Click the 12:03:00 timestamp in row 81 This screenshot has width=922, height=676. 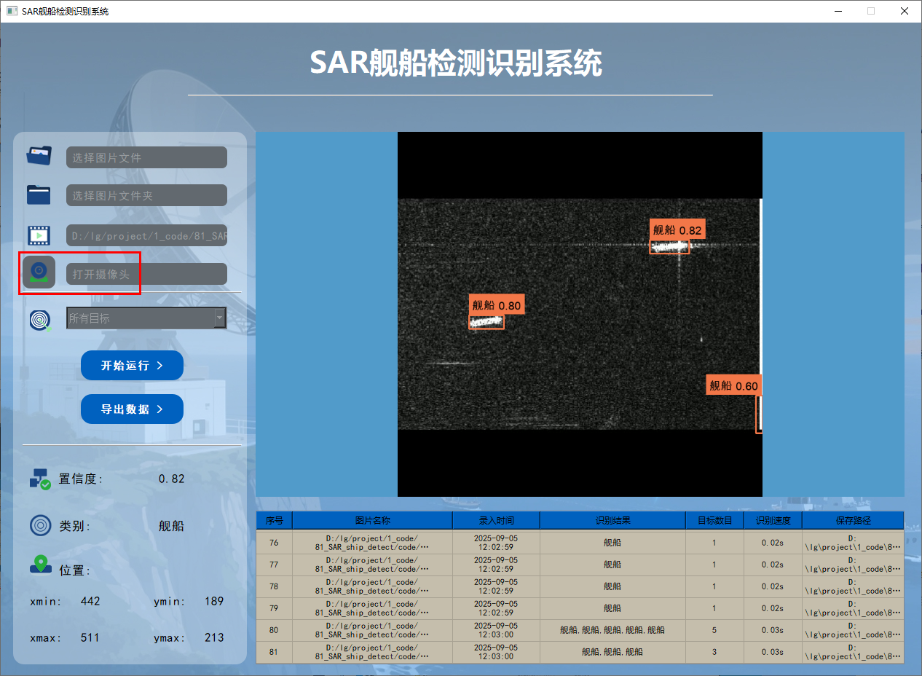coord(496,652)
